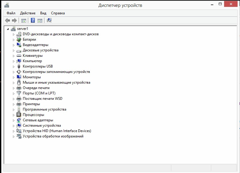Image resolution: width=240 pixels, height=173 pixels.
Task: Click the Дисковые устройства drive icon
Action: tap(19, 50)
